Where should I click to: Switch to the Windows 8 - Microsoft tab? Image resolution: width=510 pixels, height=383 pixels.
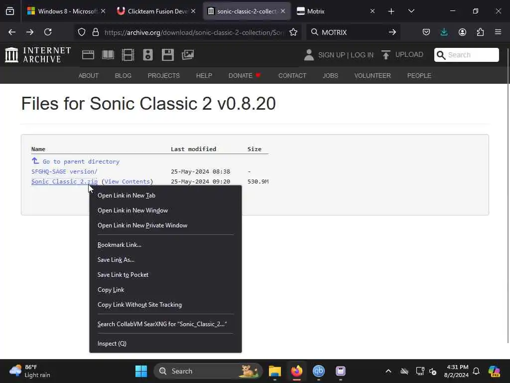tap(66, 11)
